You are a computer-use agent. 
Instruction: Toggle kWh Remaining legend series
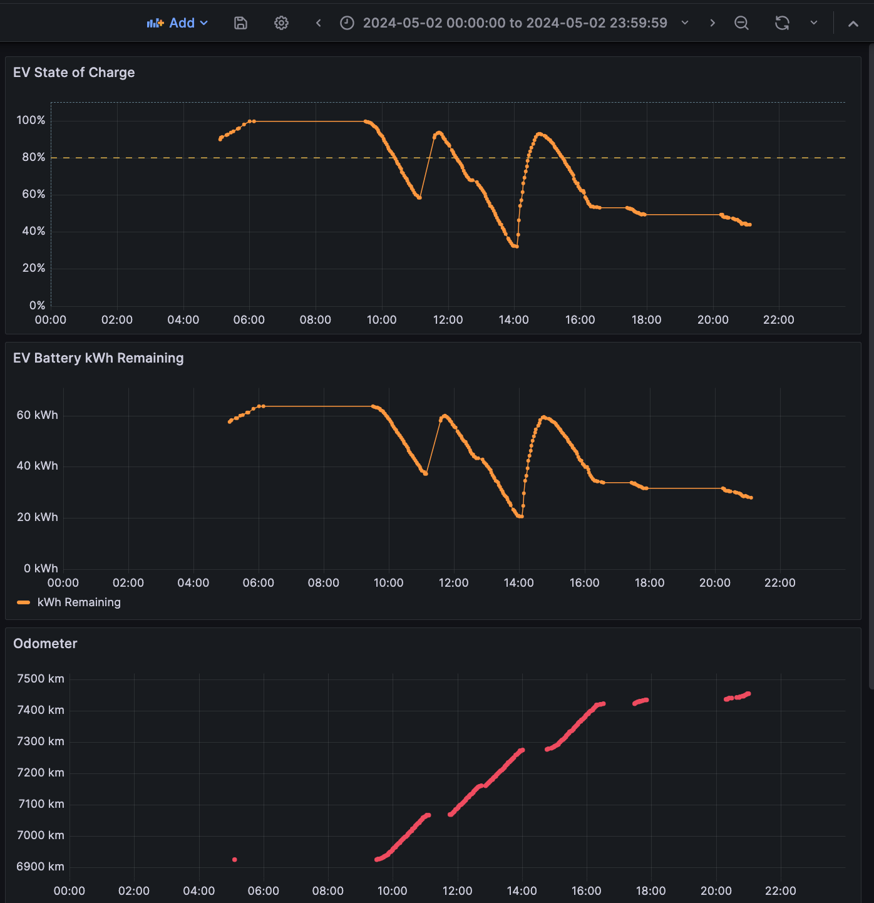(79, 602)
